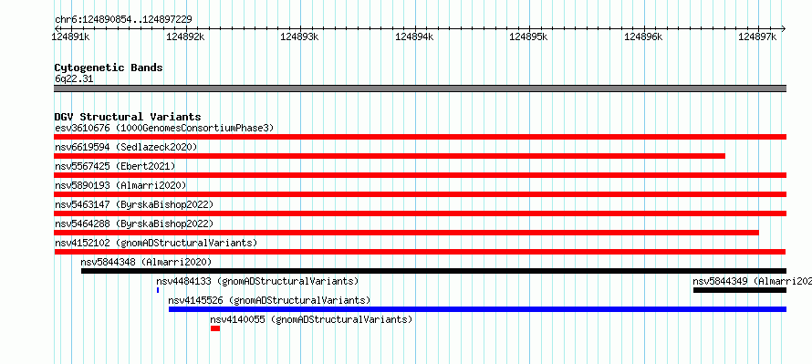Select the gray 6q22.31 cytogenetic band
This screenshot has height=364, width=812.
[420, 88]
